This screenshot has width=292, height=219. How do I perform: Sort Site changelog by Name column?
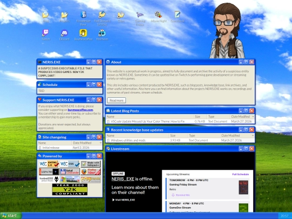(x=55, y=143)
